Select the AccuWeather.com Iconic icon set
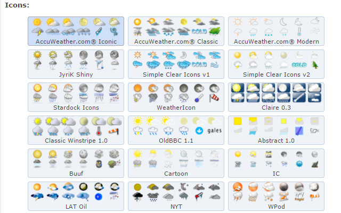This screenshot has width=341, height=213. (76, 31)
